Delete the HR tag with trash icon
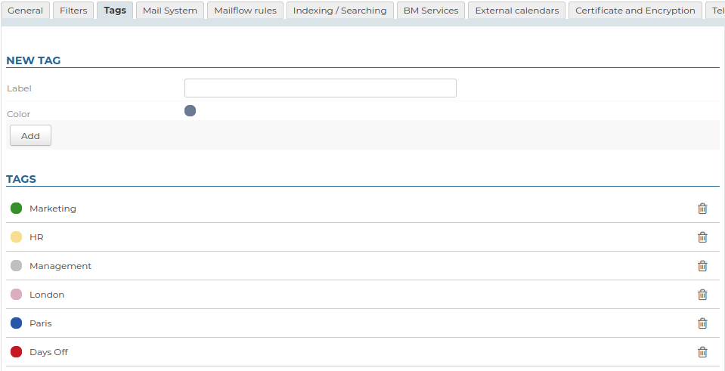The image size is (725, 371). coord(702,237)
